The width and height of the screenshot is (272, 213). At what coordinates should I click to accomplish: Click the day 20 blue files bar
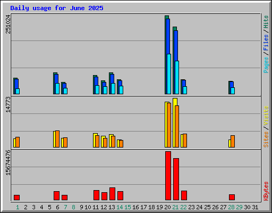pos(168,36)
